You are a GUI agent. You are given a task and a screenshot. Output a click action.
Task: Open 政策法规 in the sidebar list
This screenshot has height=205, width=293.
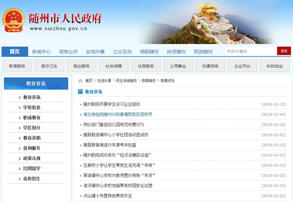coord(32,159)
